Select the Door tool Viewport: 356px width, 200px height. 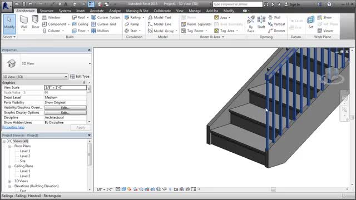35,22
